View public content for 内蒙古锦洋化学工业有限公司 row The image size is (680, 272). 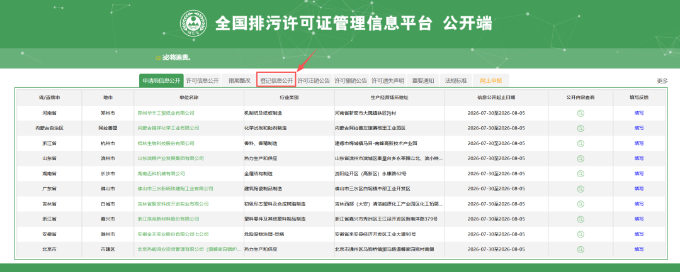(581, 128)
